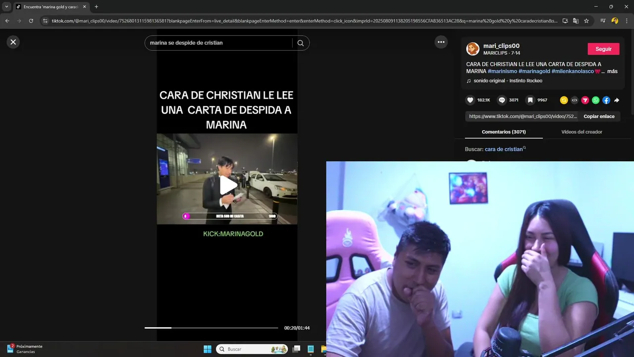Save video using bookmark icon
Image resolution: width=634 pixels, height=357 pixels.
(x=530, y=100)
